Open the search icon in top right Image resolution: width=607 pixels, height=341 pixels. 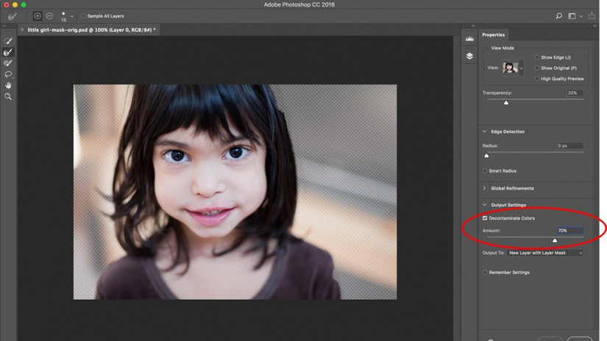tap(559, 15)
